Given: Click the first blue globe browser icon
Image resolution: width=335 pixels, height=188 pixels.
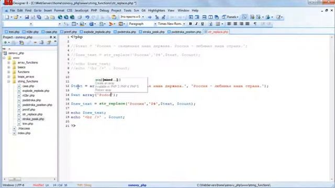Looking at the screenshot, I should tap(60, 17).
